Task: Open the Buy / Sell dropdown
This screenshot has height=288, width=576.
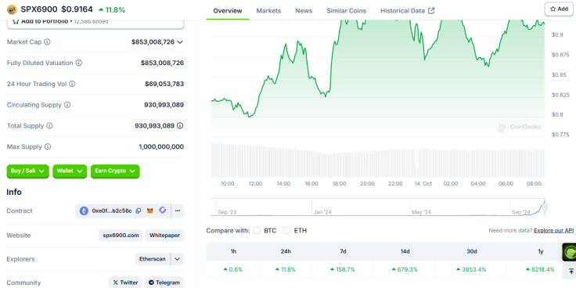Action: 27,171
